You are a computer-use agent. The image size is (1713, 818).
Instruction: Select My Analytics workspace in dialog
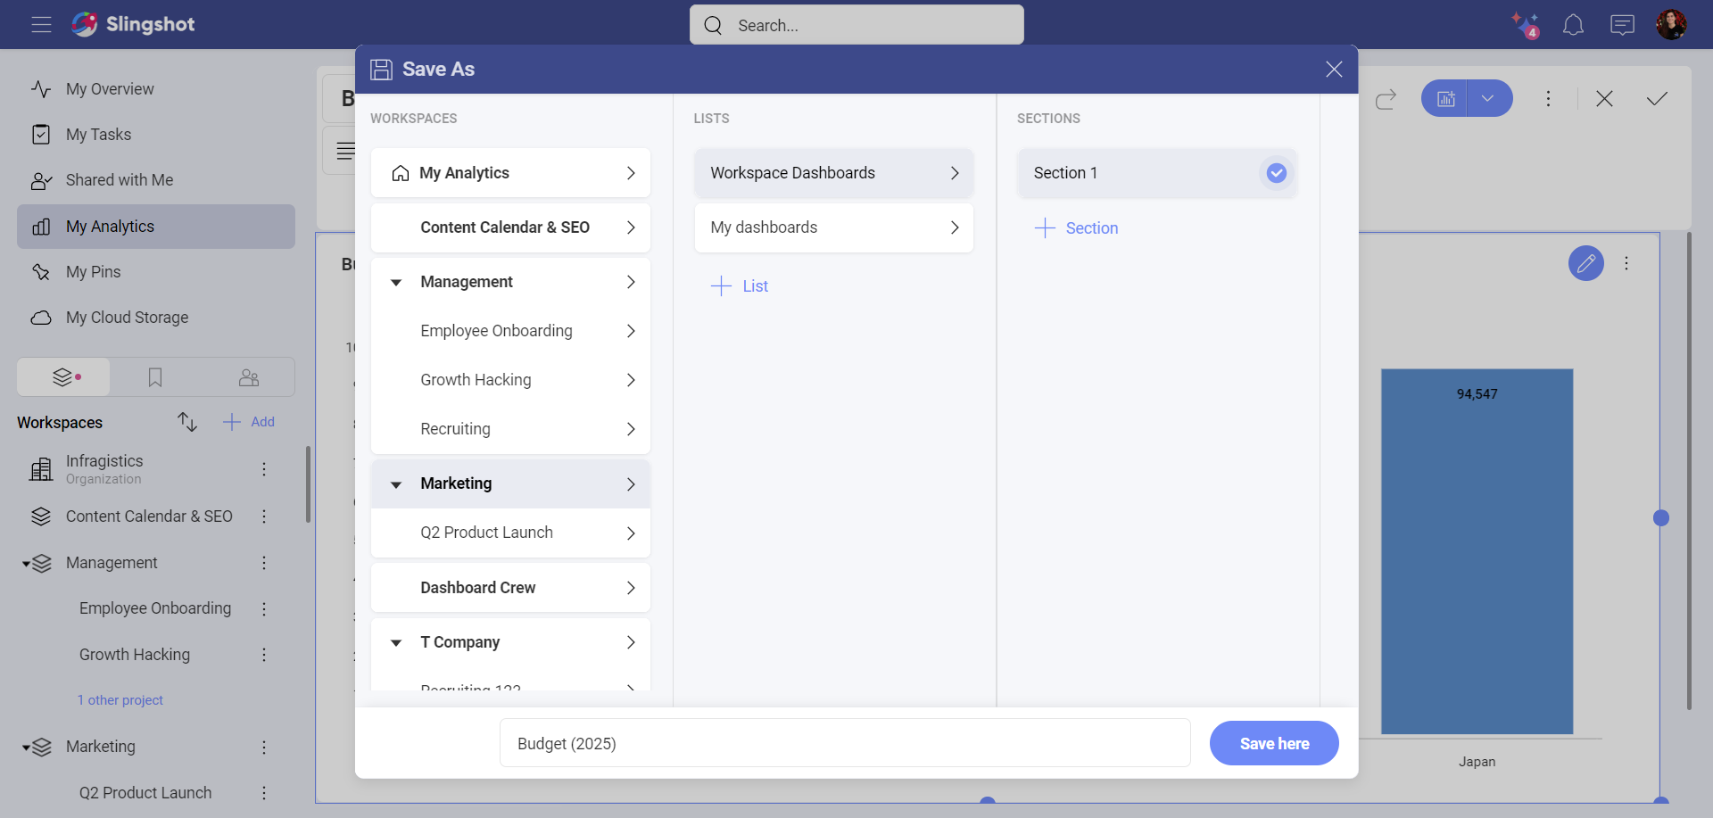point(510,173)
